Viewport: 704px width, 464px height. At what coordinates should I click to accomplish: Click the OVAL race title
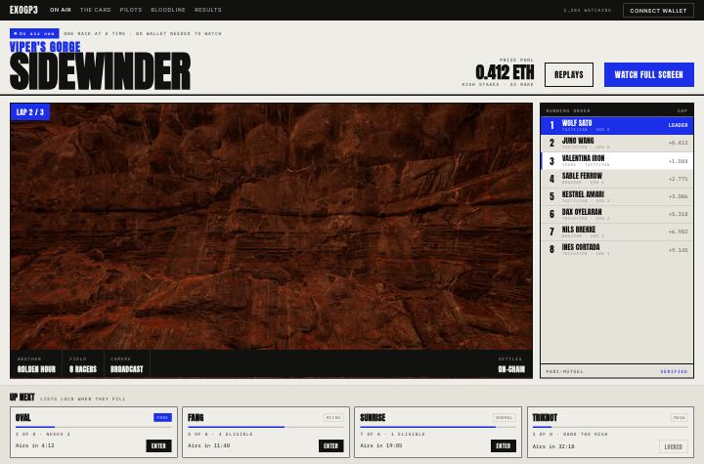pyautogui.click(x=23, y=418)
